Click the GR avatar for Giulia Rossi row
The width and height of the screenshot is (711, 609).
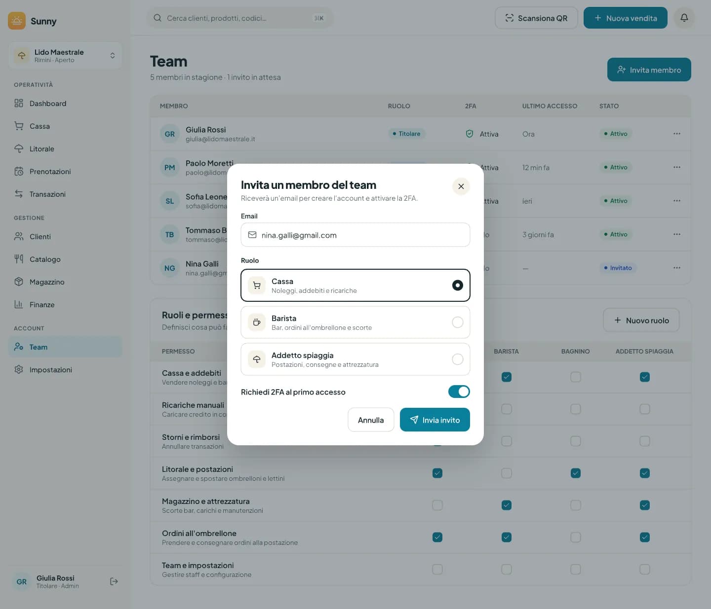[x=169, y=134]
